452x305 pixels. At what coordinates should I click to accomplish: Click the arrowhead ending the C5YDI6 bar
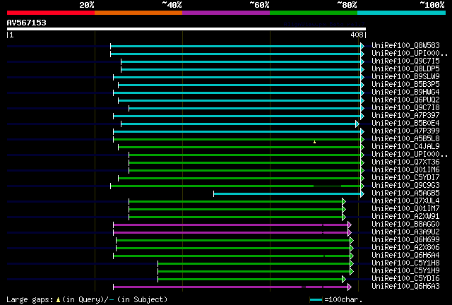coord(344,280)
